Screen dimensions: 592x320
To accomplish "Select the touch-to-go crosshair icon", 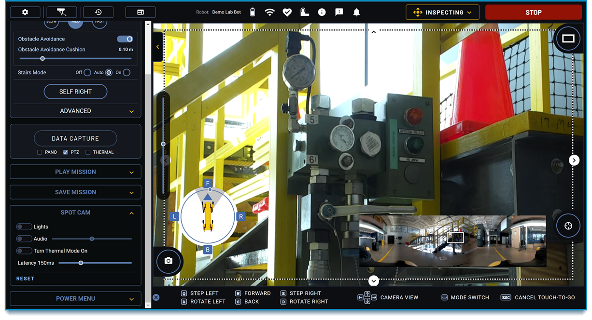I will (x=568, y=225).
